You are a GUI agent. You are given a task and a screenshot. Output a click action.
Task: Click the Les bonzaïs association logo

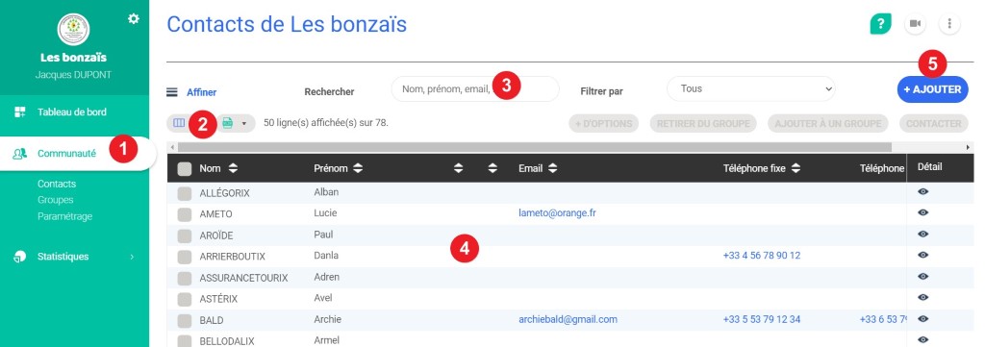click(73, 30)
